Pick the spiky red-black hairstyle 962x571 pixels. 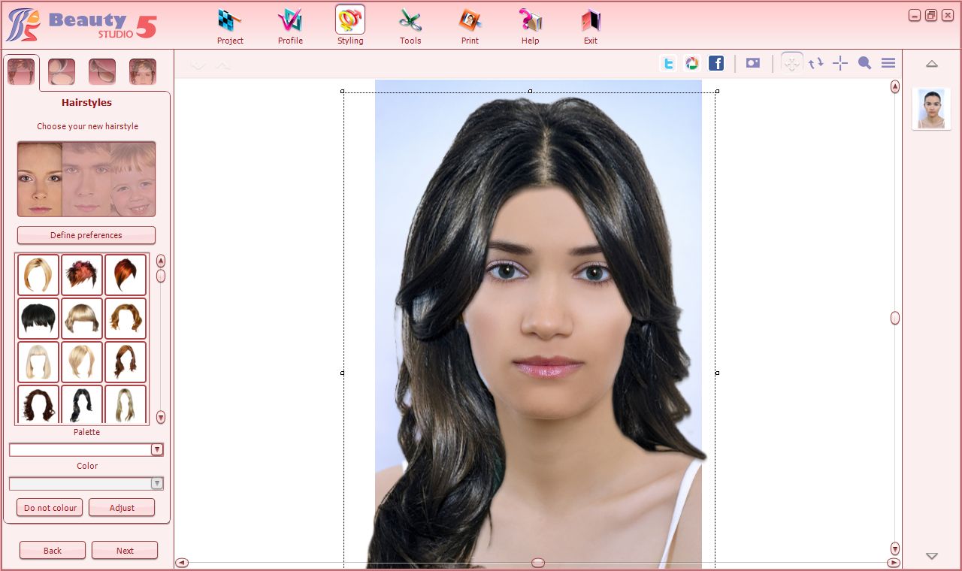[x=82, y=275]
